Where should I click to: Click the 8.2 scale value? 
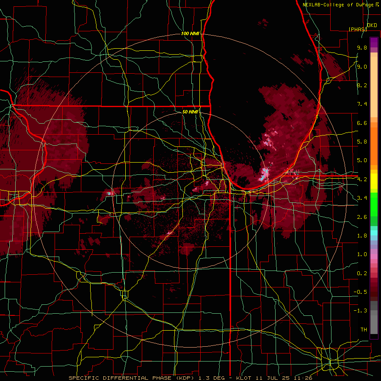pos(362,85)
